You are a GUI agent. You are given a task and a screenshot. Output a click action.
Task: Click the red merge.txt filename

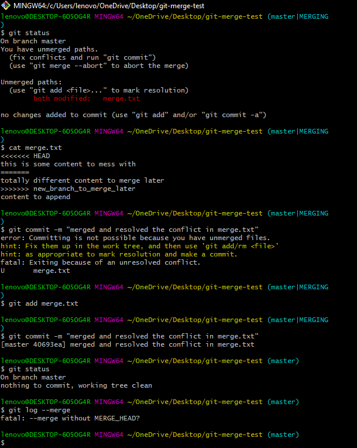[121, 98]
